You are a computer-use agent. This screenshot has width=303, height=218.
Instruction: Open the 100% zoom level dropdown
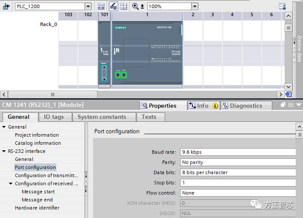tap(195, 6)
